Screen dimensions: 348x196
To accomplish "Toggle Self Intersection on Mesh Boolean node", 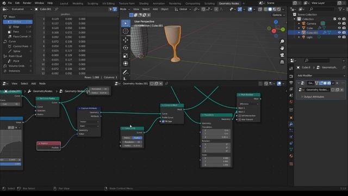I will 240,116.
